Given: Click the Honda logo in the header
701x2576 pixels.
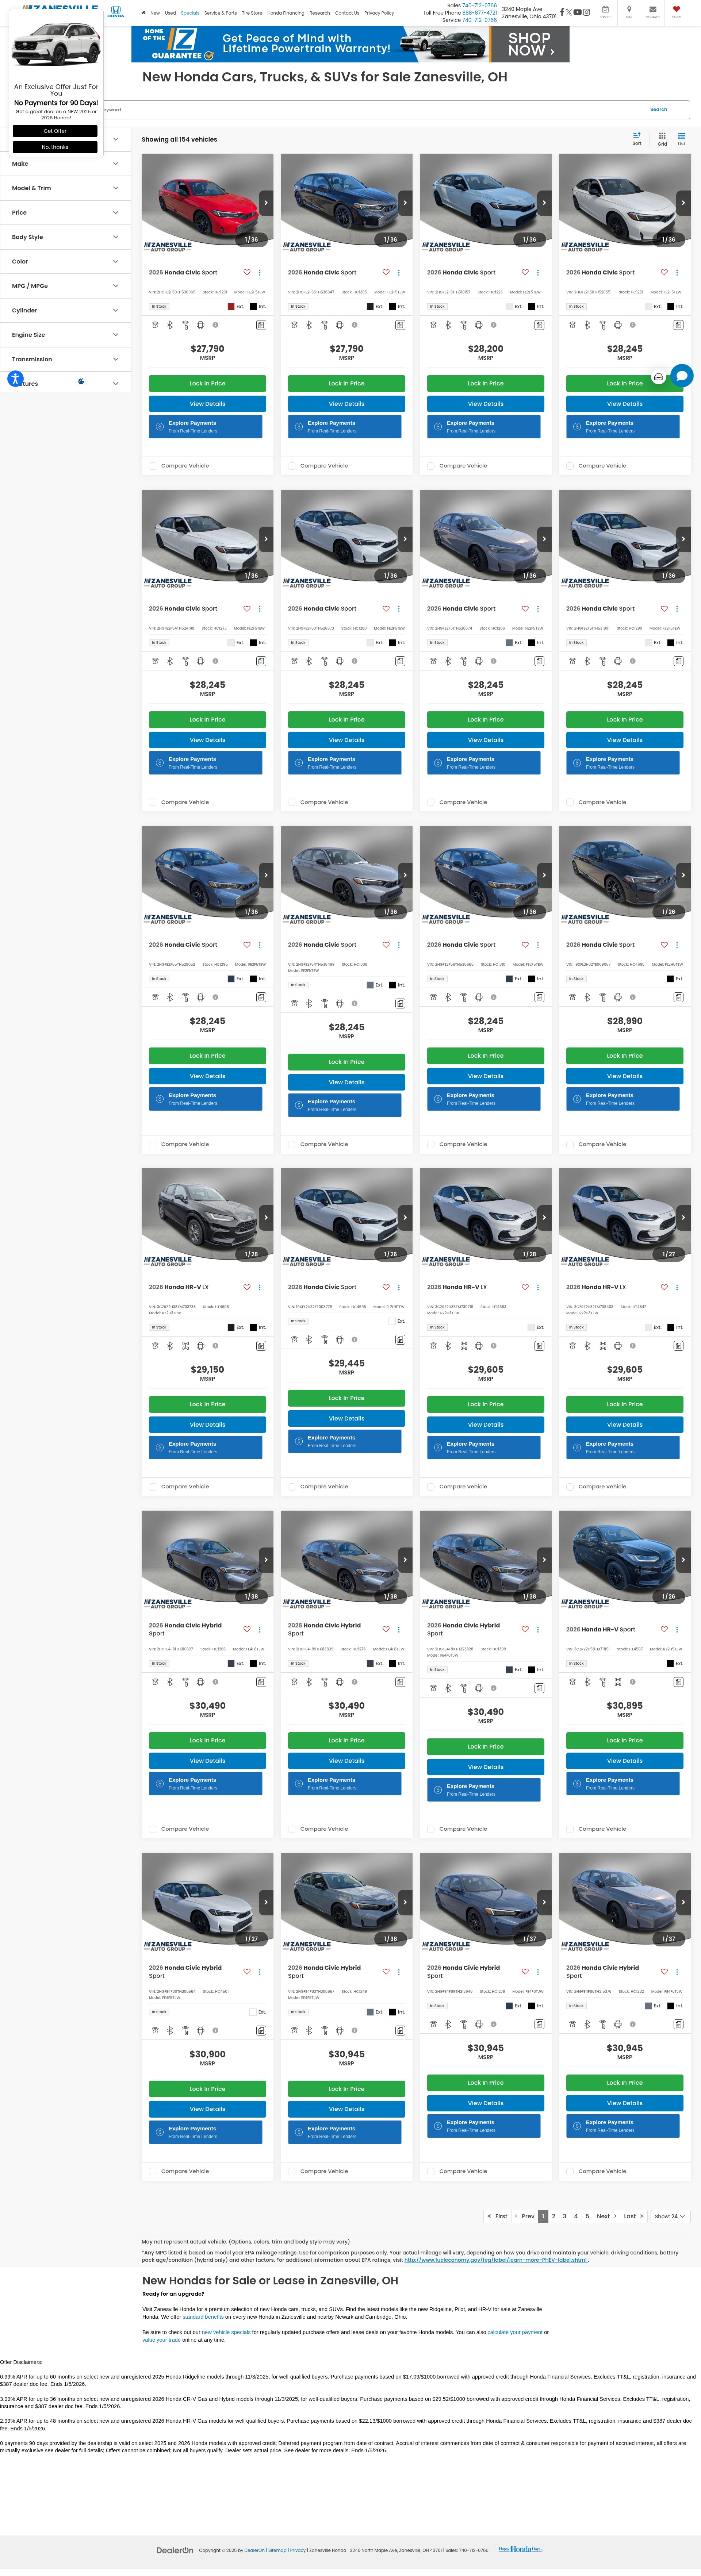Looking at the screenshot, I should [x=116, y=12].
